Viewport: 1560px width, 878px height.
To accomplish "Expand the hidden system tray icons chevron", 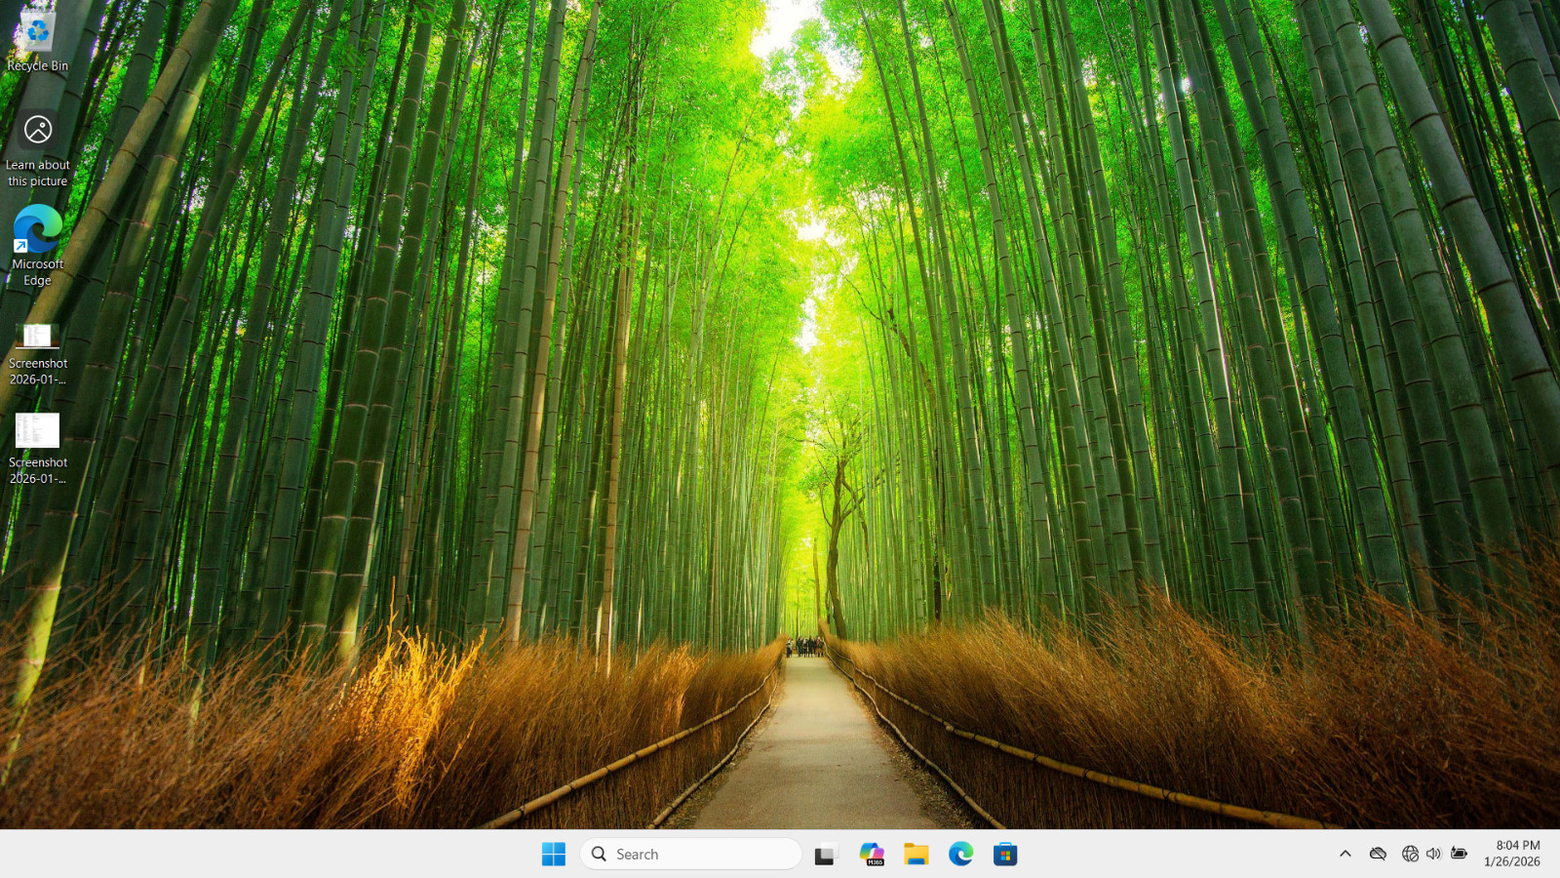I will pos(1345,854).
